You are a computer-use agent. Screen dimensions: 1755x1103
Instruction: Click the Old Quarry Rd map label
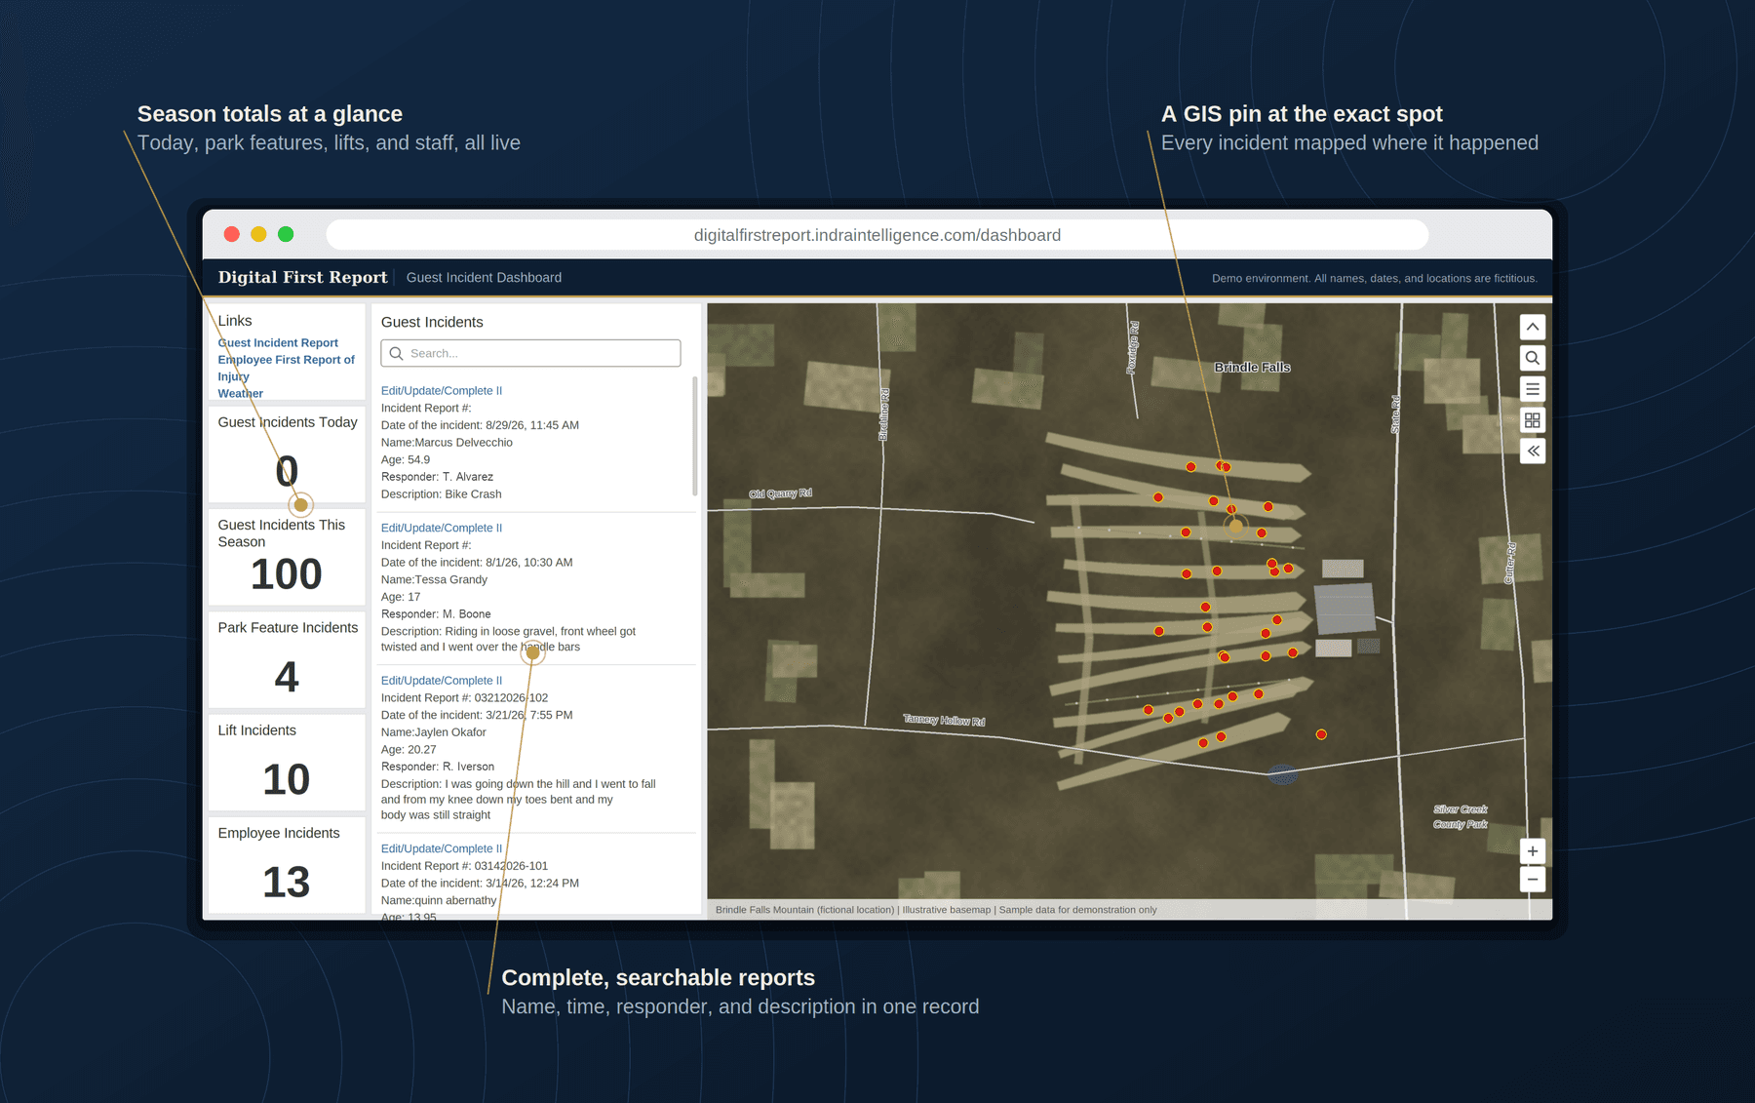click(x=780, y=493)
